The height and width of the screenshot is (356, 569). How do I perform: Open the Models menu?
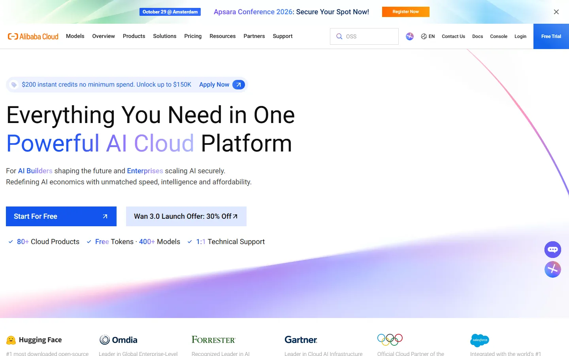tap(75, 36)
